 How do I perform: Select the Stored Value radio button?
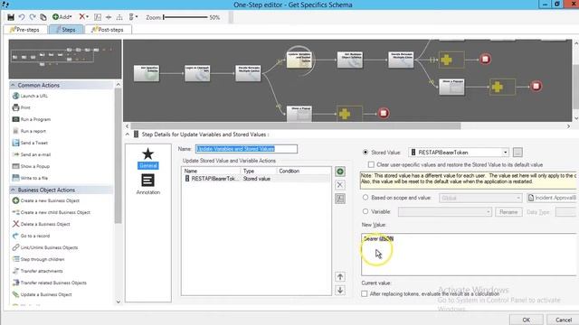click(365, 153)
